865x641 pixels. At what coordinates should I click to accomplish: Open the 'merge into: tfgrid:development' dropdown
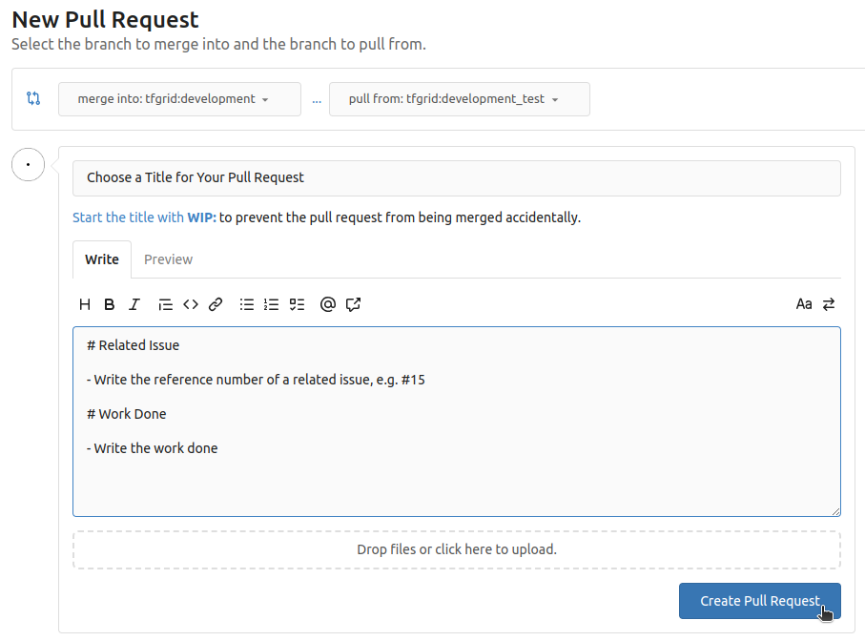click(x=179, y=99)
